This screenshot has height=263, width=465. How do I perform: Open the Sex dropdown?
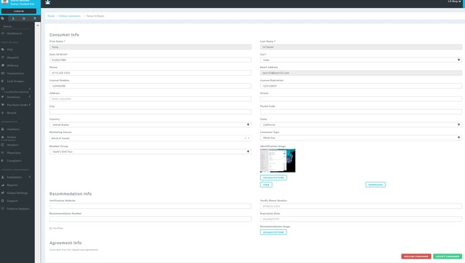click(361, 60)
